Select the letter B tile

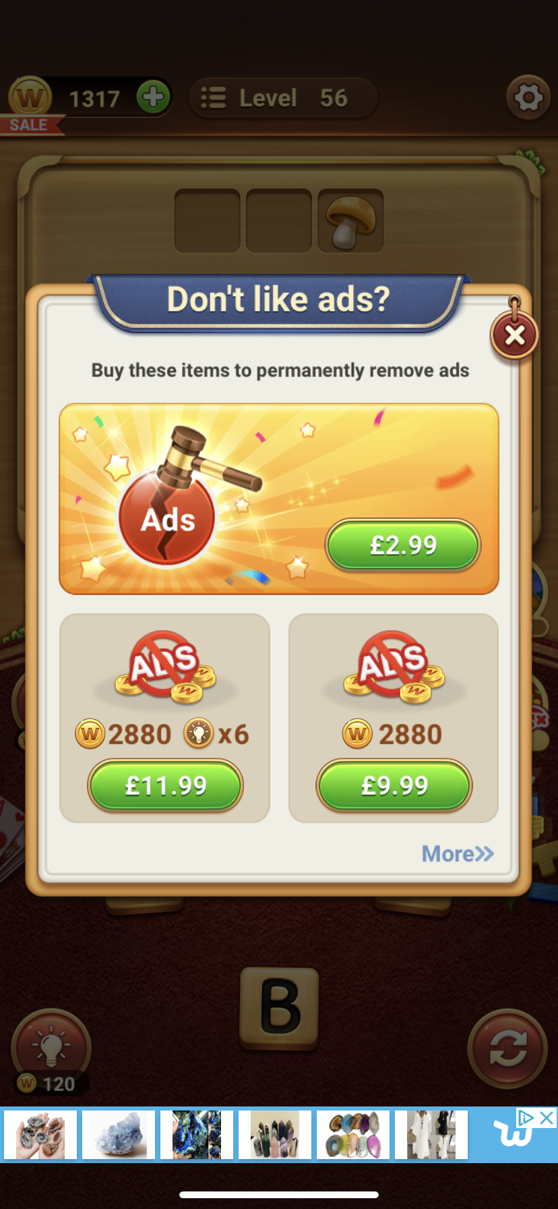point(279,1007)
